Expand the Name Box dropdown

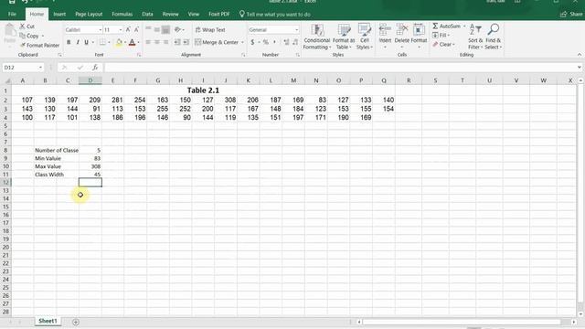click(40, 68)
